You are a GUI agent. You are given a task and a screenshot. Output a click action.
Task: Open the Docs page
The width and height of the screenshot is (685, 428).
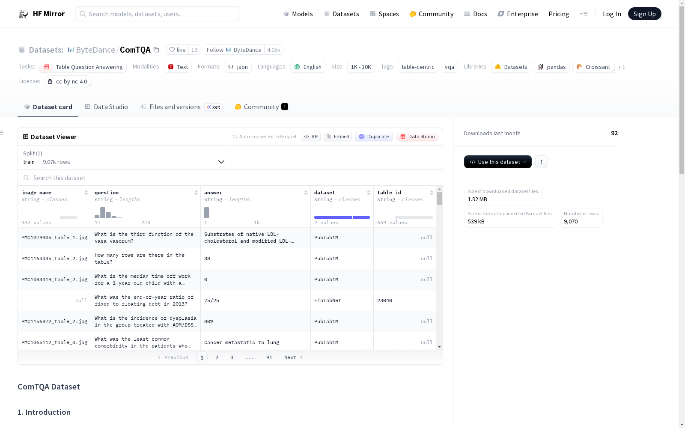[476, 14]
